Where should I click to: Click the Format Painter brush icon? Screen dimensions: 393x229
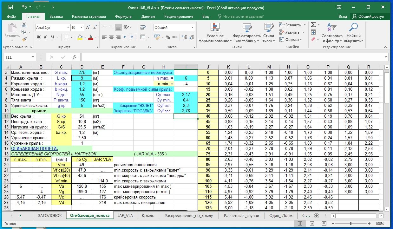click(x=24, y=39)
